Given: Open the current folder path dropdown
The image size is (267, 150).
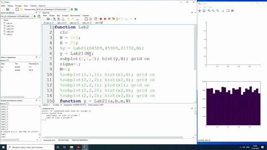Looking at the screenshot, I should click(68, 9).
